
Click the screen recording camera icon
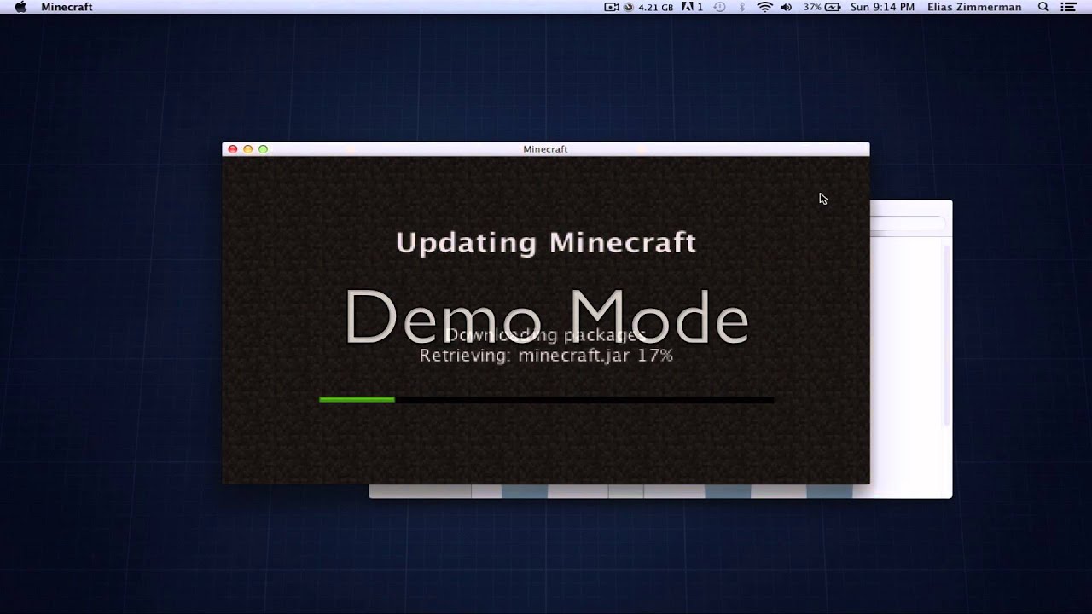pyautogui.click(x=612, y=7)
